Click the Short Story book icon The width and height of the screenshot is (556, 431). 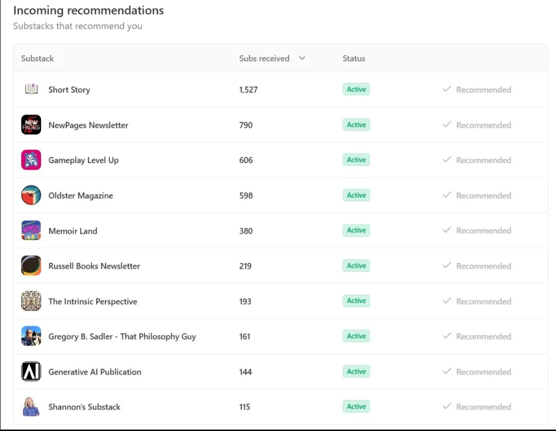[31, 89]
